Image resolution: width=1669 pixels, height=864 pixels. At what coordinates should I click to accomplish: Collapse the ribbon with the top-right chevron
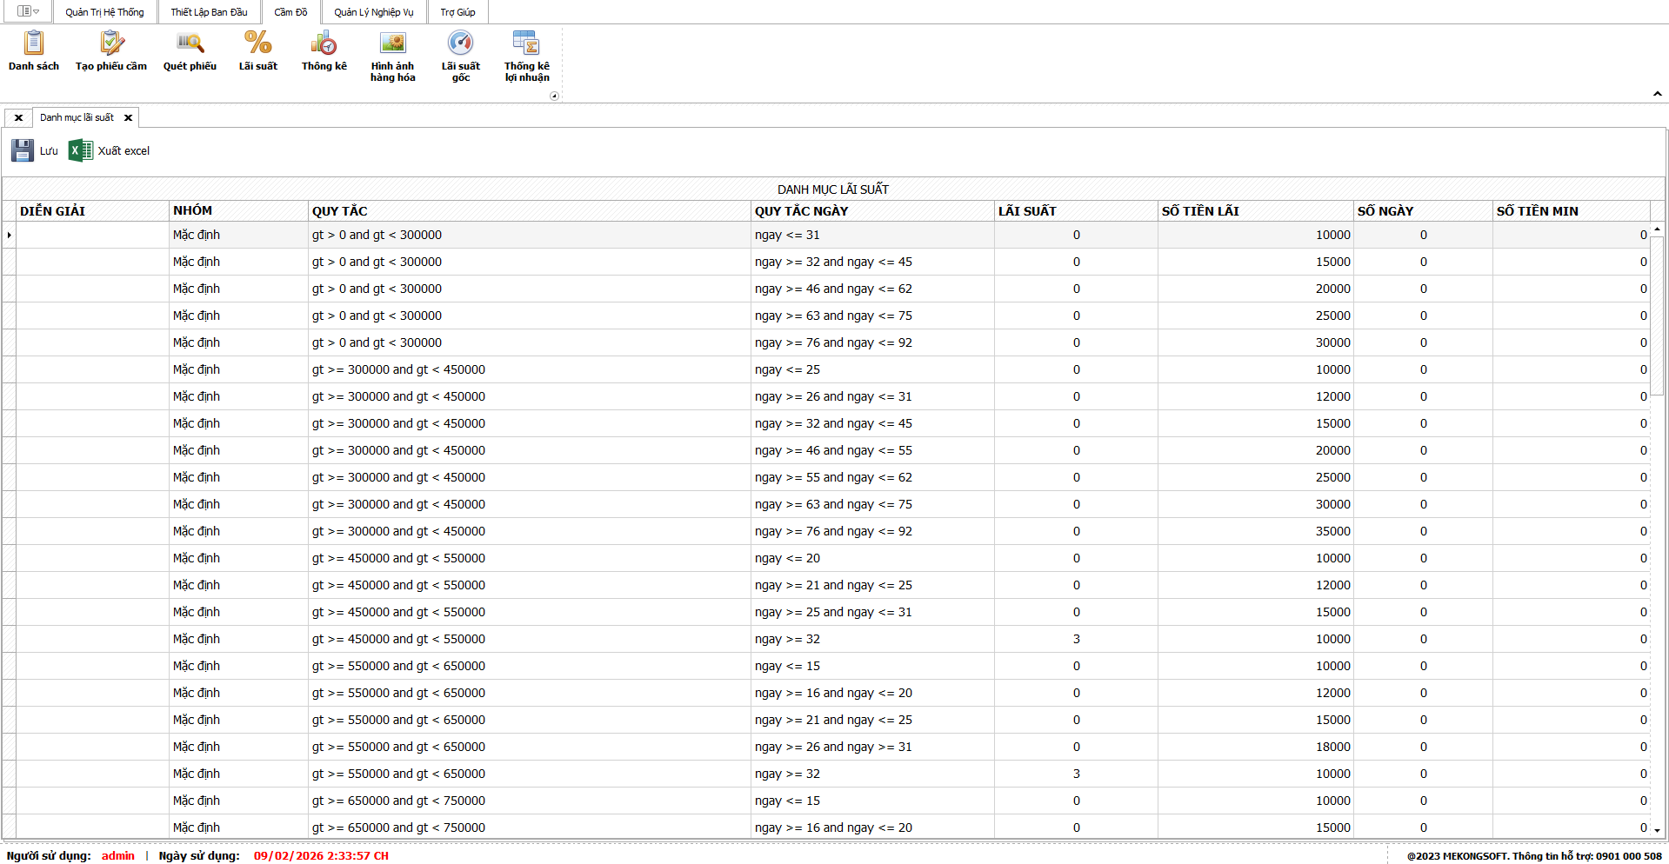click(x=1657, y=94)
